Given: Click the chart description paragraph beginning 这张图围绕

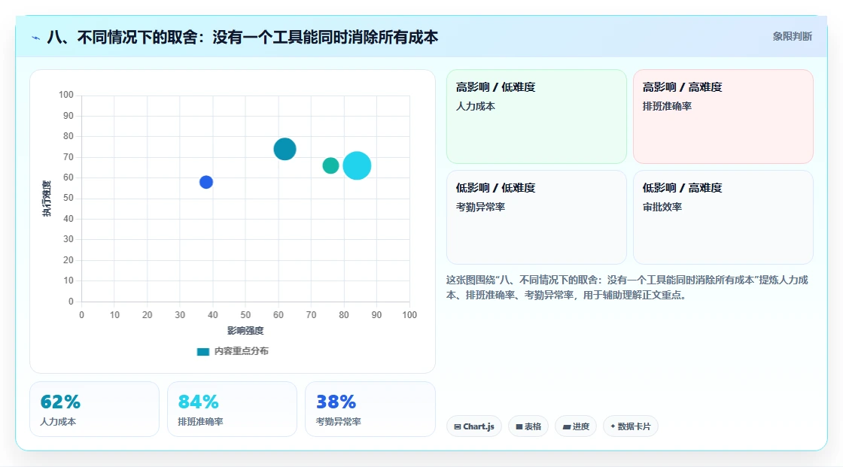Looking at the screenshot, I should [627, 287].
